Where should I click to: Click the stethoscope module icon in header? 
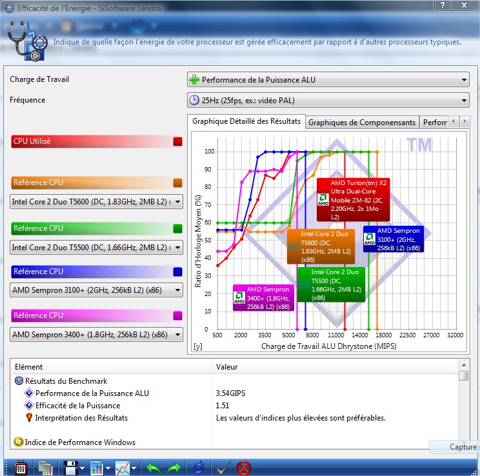26,41
